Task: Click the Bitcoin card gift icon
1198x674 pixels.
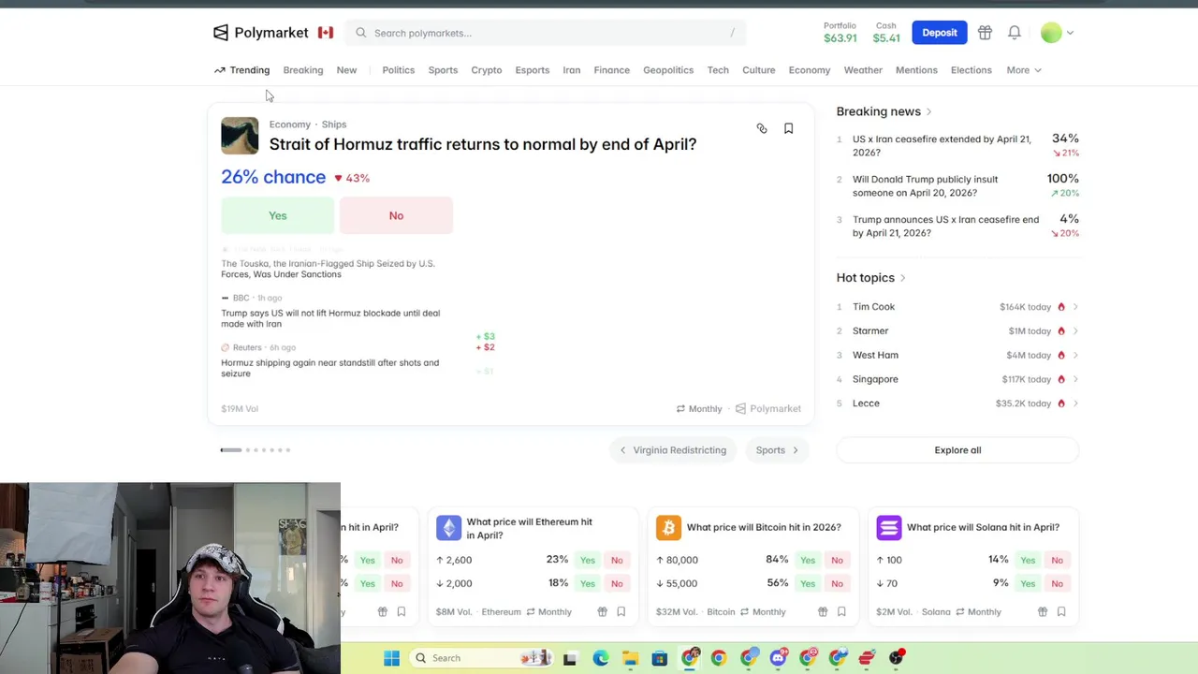Action: (823, 611)
